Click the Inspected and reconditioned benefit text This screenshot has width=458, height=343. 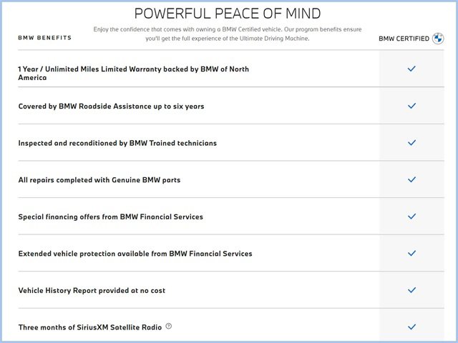117,143
